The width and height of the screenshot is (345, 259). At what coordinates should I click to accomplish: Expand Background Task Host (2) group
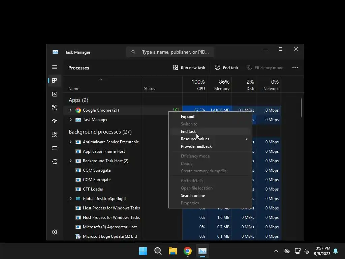(x=70, y=161)
